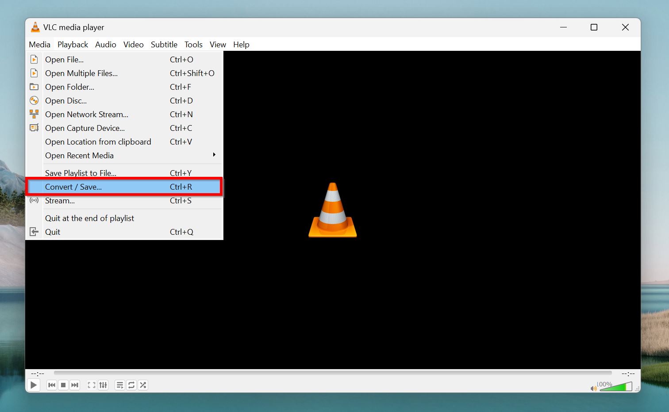
Task: Enable random playback order
Action: (142, 385)
